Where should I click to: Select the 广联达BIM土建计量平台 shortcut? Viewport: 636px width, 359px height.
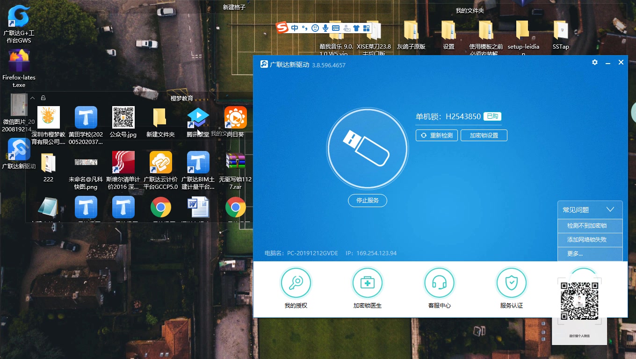click(x=198, y=170)
